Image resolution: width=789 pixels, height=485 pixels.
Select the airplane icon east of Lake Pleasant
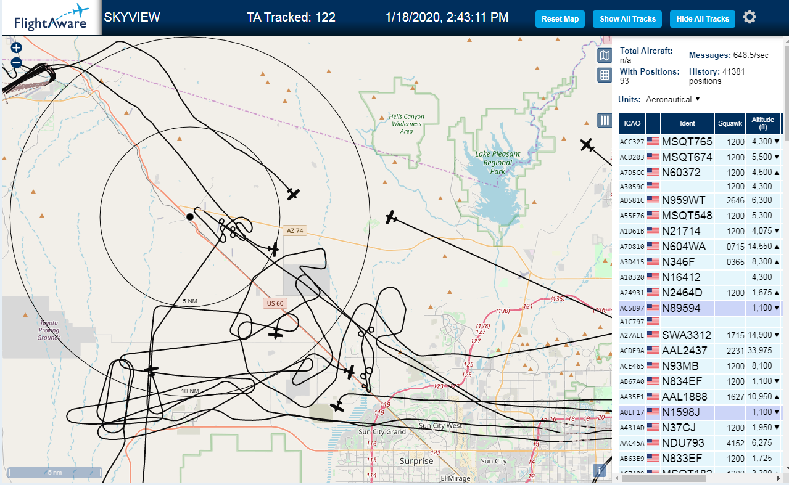(587, 145)
